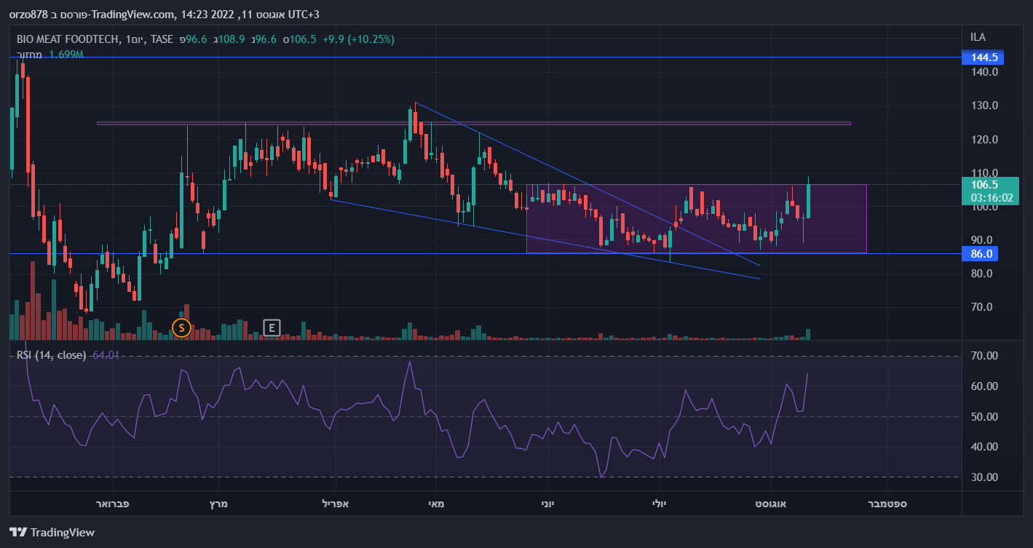Click the 'מחזור' volume indicator label
Viewport: 1033px width, 548px height.
pyautogui.click(x=30, y=55)
